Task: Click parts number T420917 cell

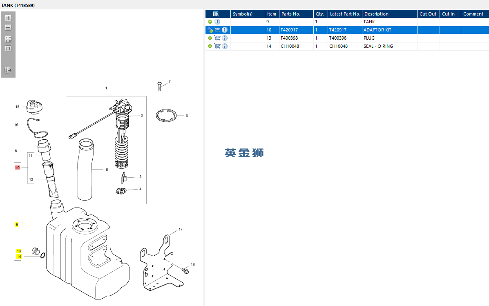Action: click(x=296, y=30)
